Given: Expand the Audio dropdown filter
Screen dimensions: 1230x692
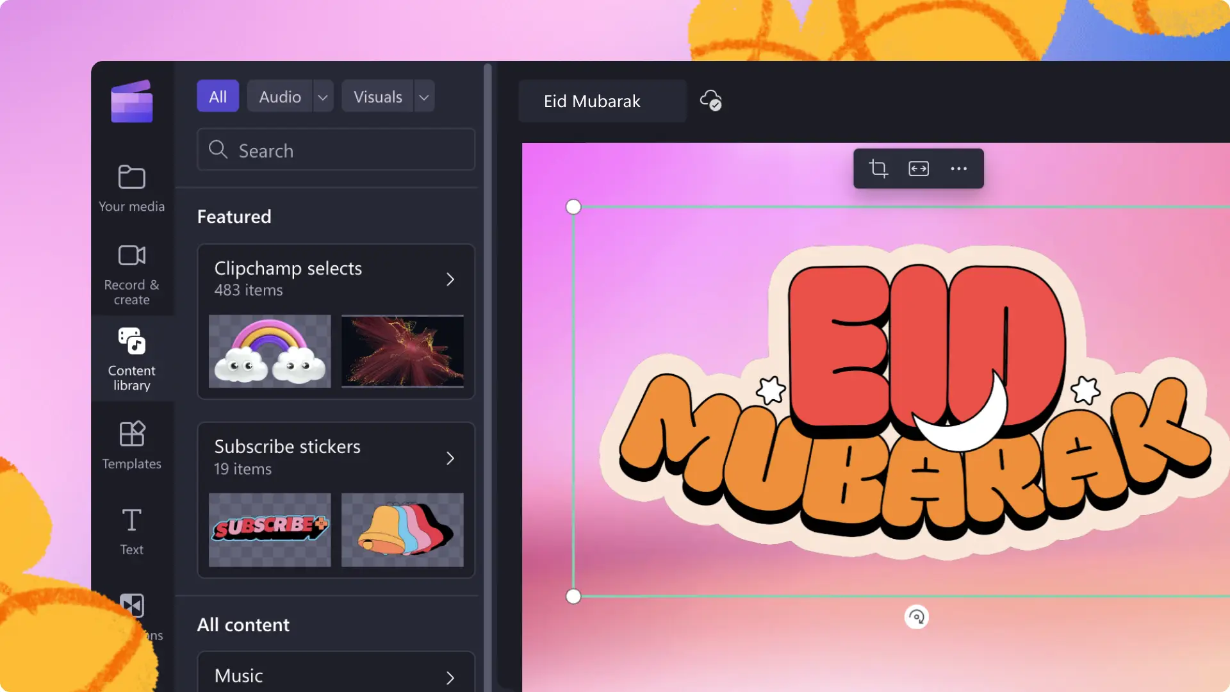Looking at the screenshot, I should [323, 96].
